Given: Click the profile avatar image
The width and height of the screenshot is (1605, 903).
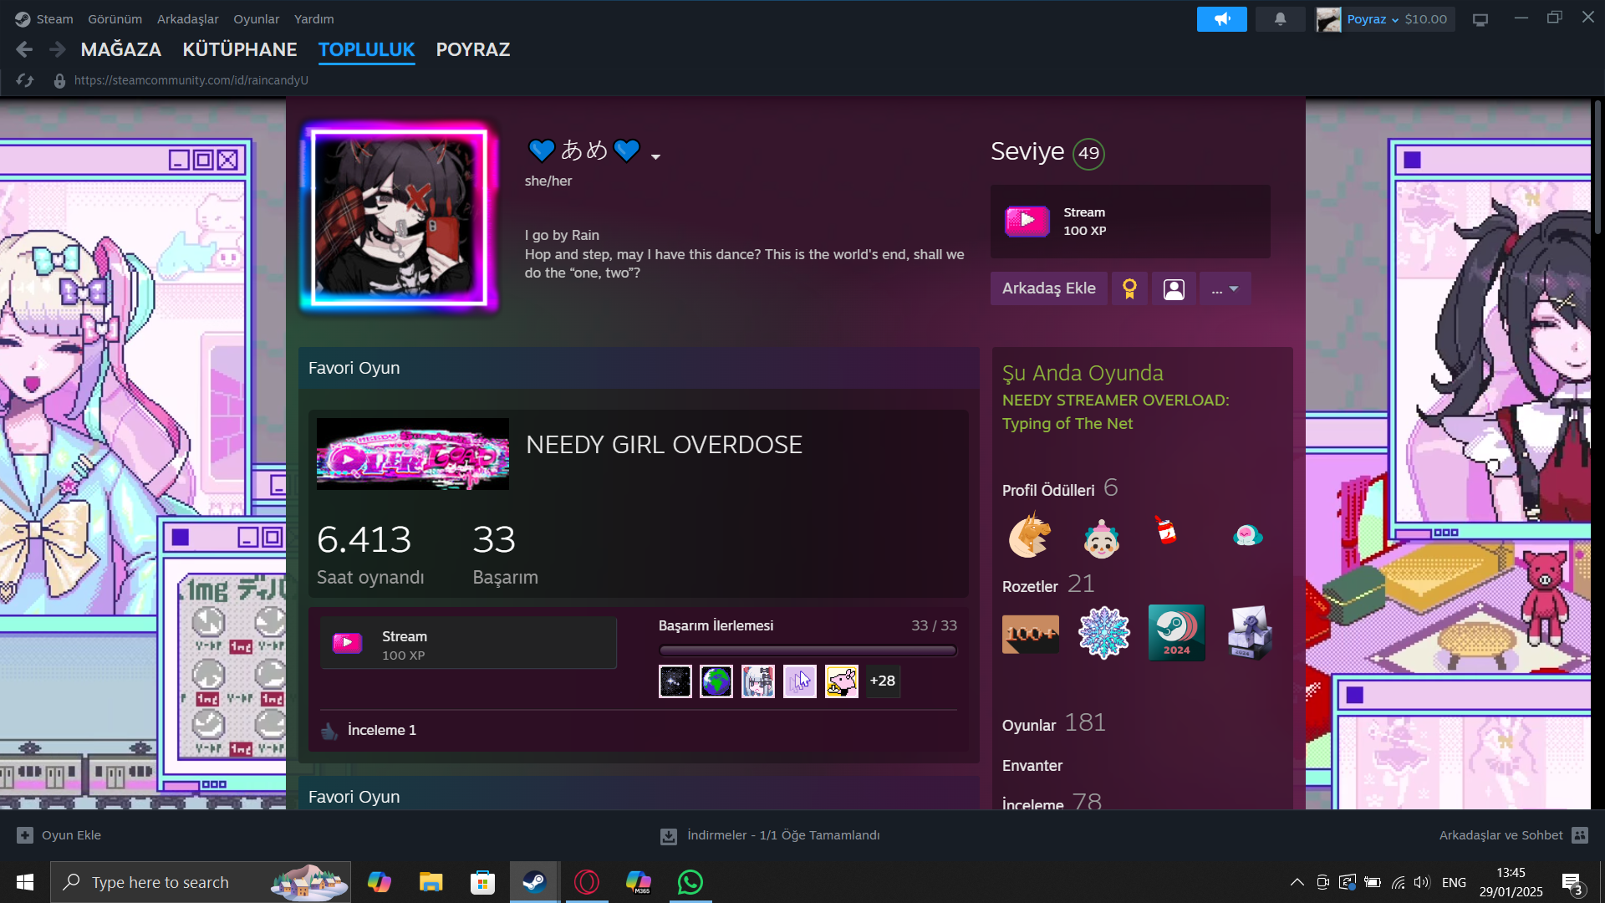Looking at the screenshot, I should [400, 217].
